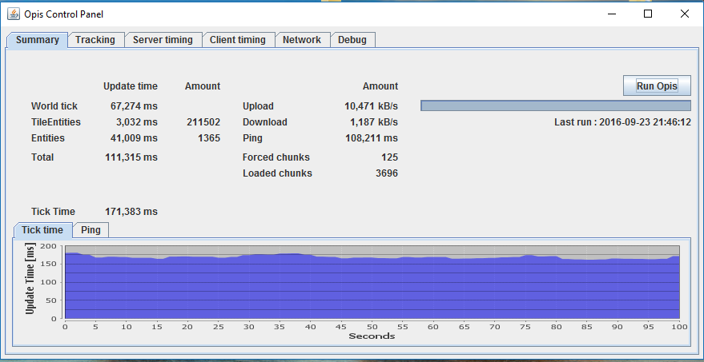Click the Total value 111,315 ms
The height and width of the screenshot is (362, 704).
point(131,157)
